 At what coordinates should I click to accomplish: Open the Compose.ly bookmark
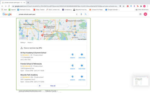click(x=67, y=10)
